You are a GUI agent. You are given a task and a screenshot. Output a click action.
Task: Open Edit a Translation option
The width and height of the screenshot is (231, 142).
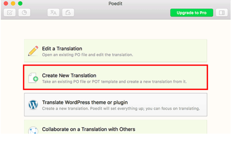62,48
